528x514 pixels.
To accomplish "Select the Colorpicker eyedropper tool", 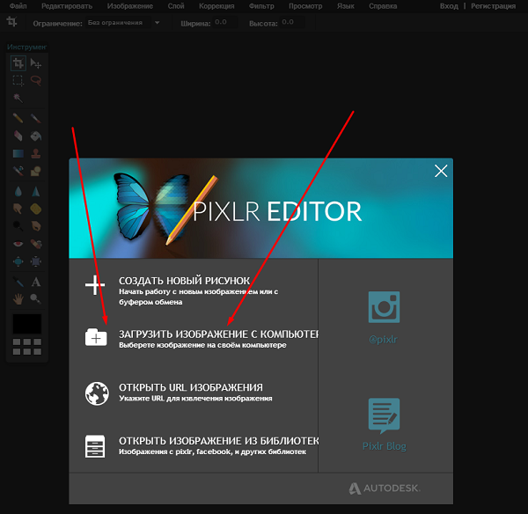I will click(x=18, y=282).
